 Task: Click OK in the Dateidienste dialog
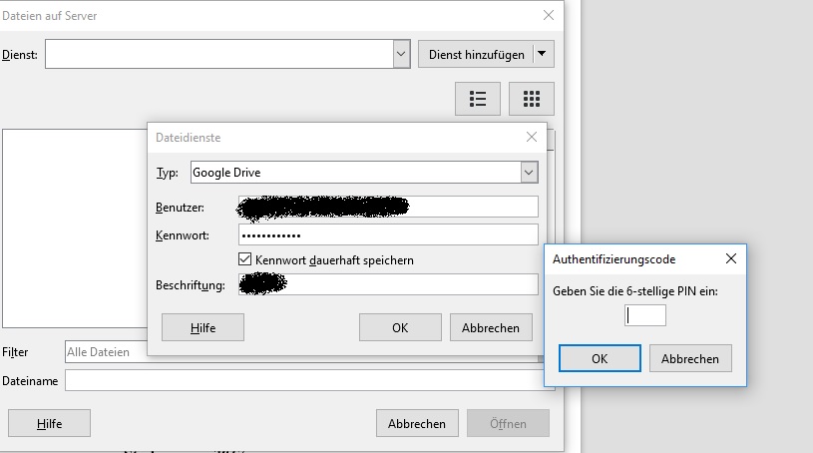(400, 327)
